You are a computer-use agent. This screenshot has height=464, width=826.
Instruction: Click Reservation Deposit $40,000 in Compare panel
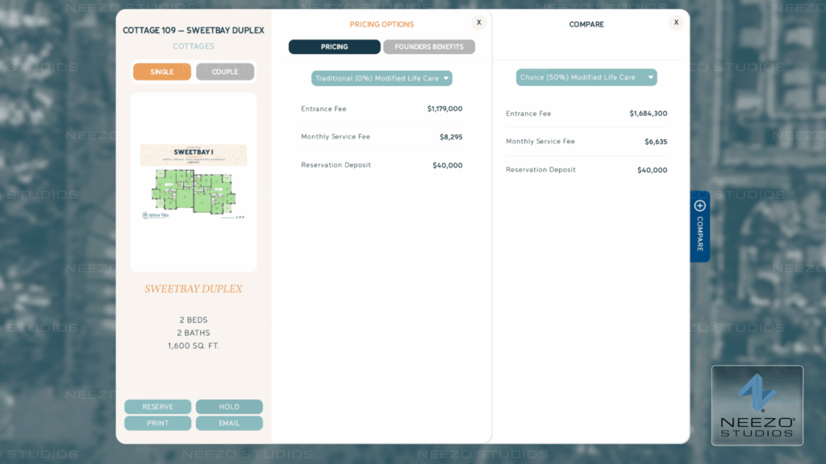tap(652, 170)
